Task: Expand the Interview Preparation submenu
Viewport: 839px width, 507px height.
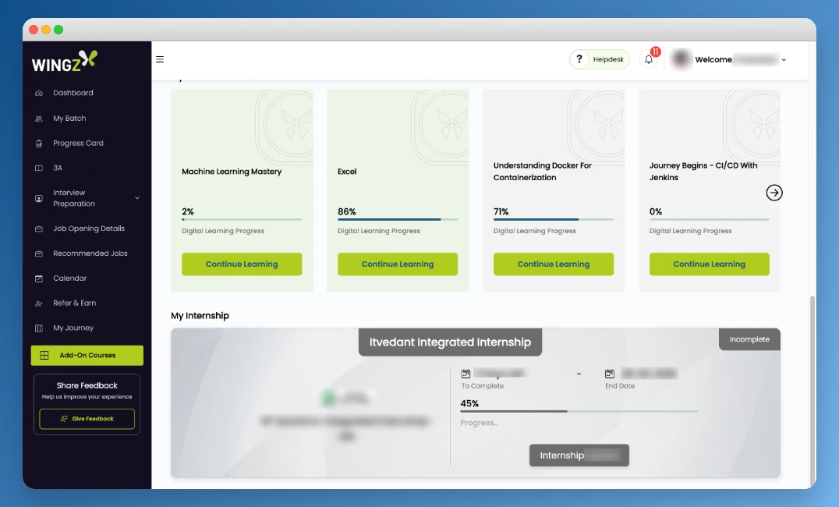Action: pyautogui.click(x=137, y=198)
